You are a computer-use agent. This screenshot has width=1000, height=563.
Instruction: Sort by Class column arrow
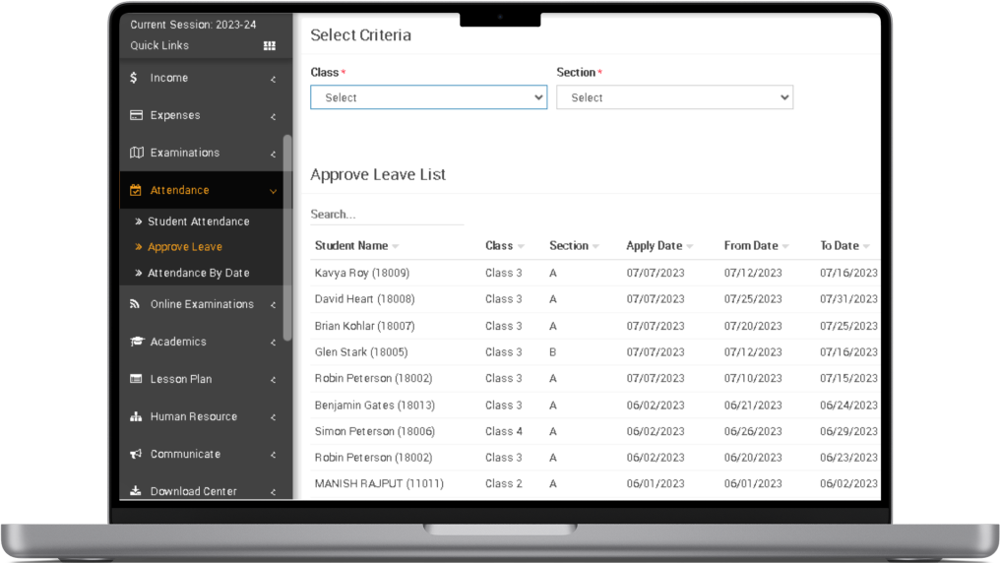(521, 247)
